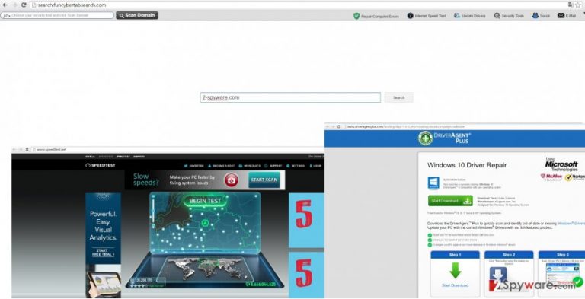This screenshot has height=299, width=585.
Task: Click the Search button beside query
Action: coord(398,97)
